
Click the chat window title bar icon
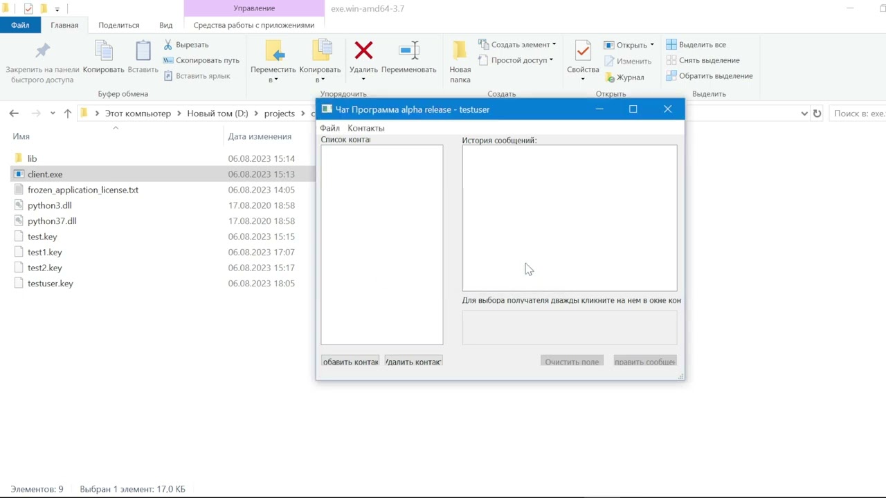327,109
